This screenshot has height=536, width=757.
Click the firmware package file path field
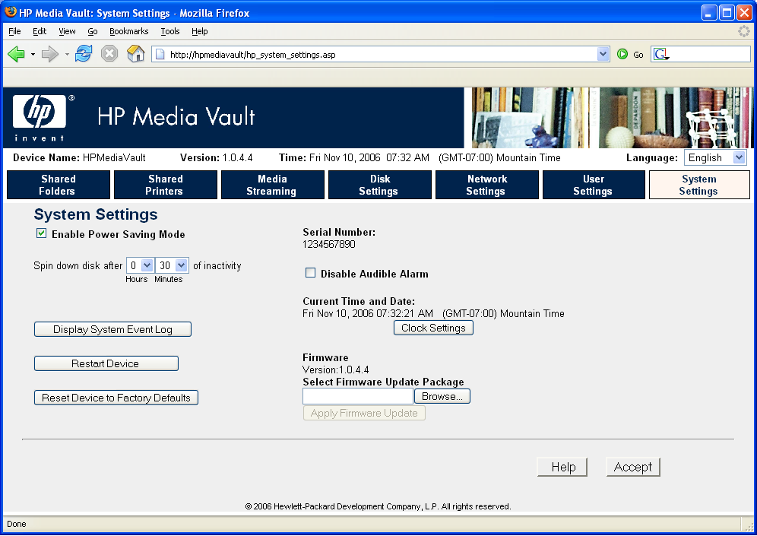(x=357, y=396)
